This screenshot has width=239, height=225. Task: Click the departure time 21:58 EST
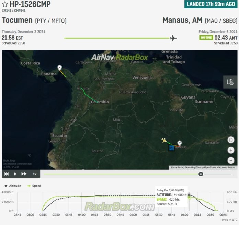[12, 38]
